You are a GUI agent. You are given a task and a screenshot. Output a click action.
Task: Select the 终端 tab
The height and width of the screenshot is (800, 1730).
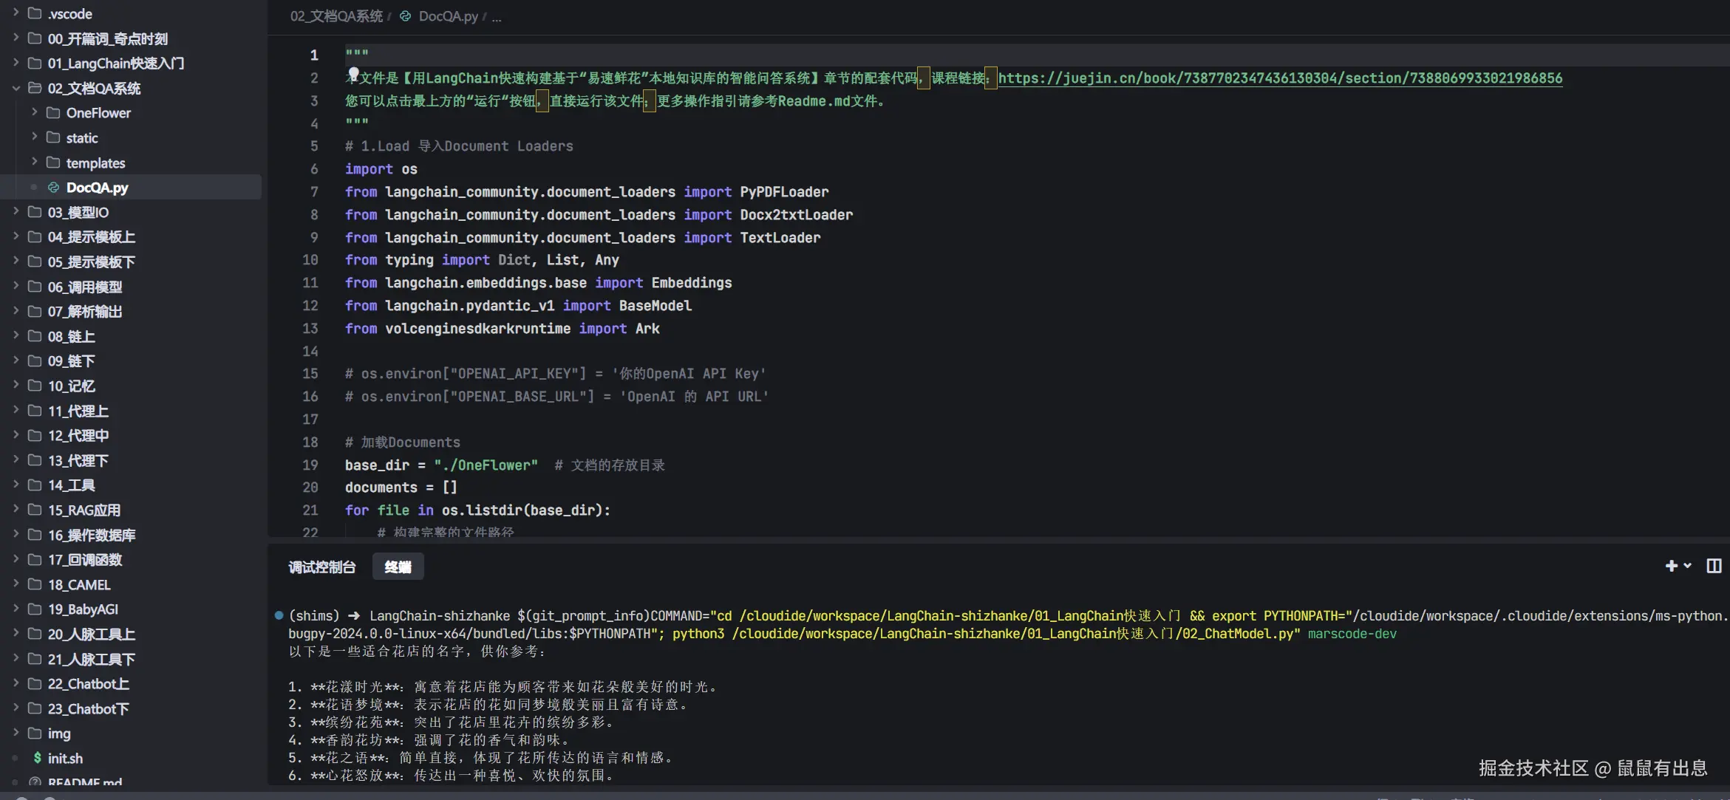coord(398,567)
